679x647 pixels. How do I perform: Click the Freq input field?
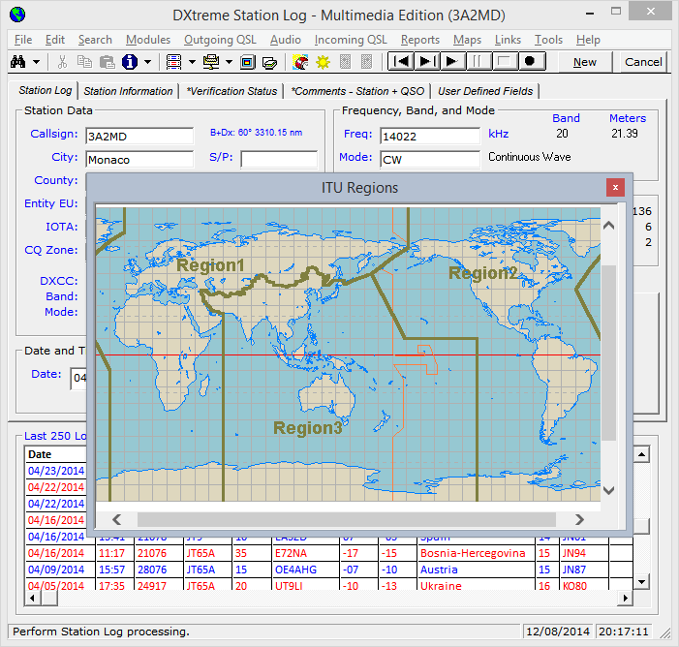[430, 136]
